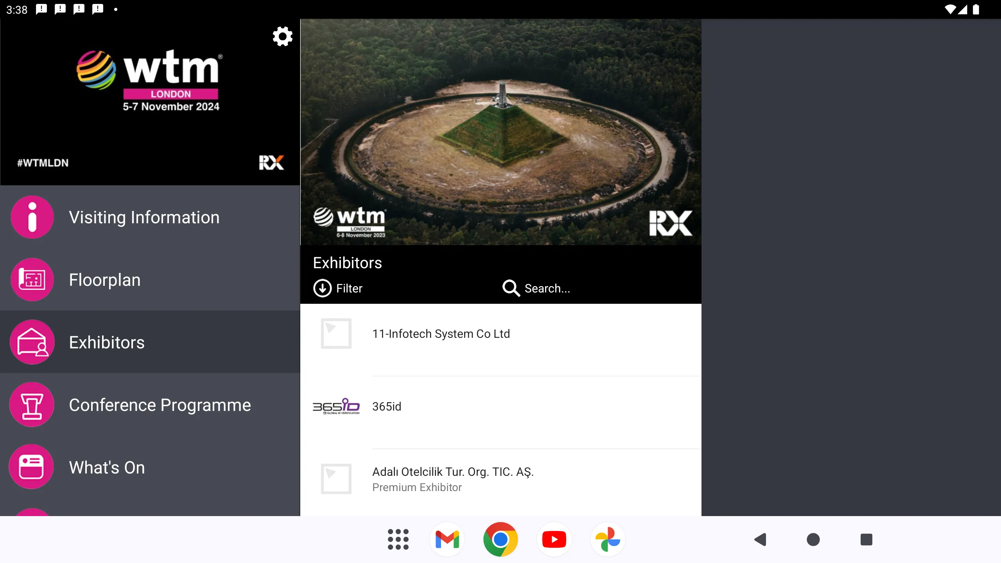Viewport: 1001px width, 563px height.
Task: Toggle the exhibitor list Filter option
Action: point(337,288)
